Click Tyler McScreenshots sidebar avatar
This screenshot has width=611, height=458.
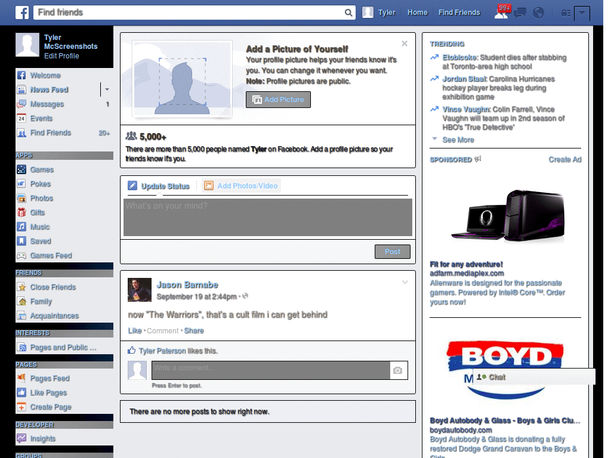[x=27, y=44]
